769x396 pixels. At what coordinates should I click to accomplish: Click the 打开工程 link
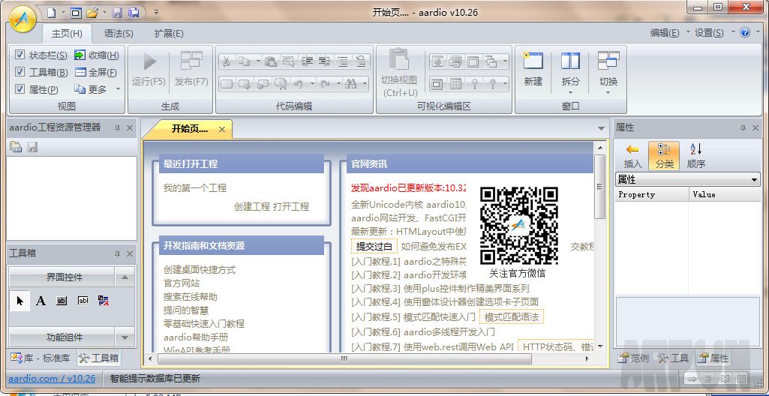click(x=291, y=206)
